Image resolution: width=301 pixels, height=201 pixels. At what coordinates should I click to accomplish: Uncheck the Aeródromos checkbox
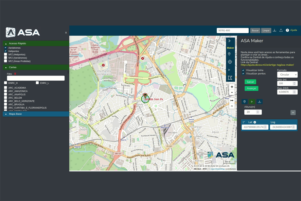point(5,48)
